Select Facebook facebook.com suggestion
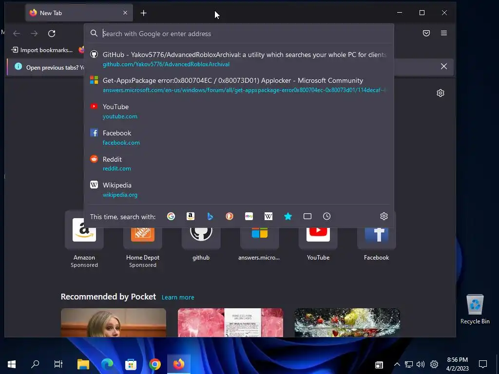 coord(239,137)
